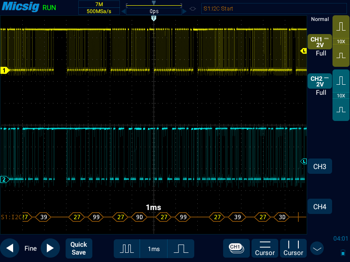Shift waveform left with horizontal arrow
The width and height of the screenshot is (350, 262).
[x=123, y=11]
